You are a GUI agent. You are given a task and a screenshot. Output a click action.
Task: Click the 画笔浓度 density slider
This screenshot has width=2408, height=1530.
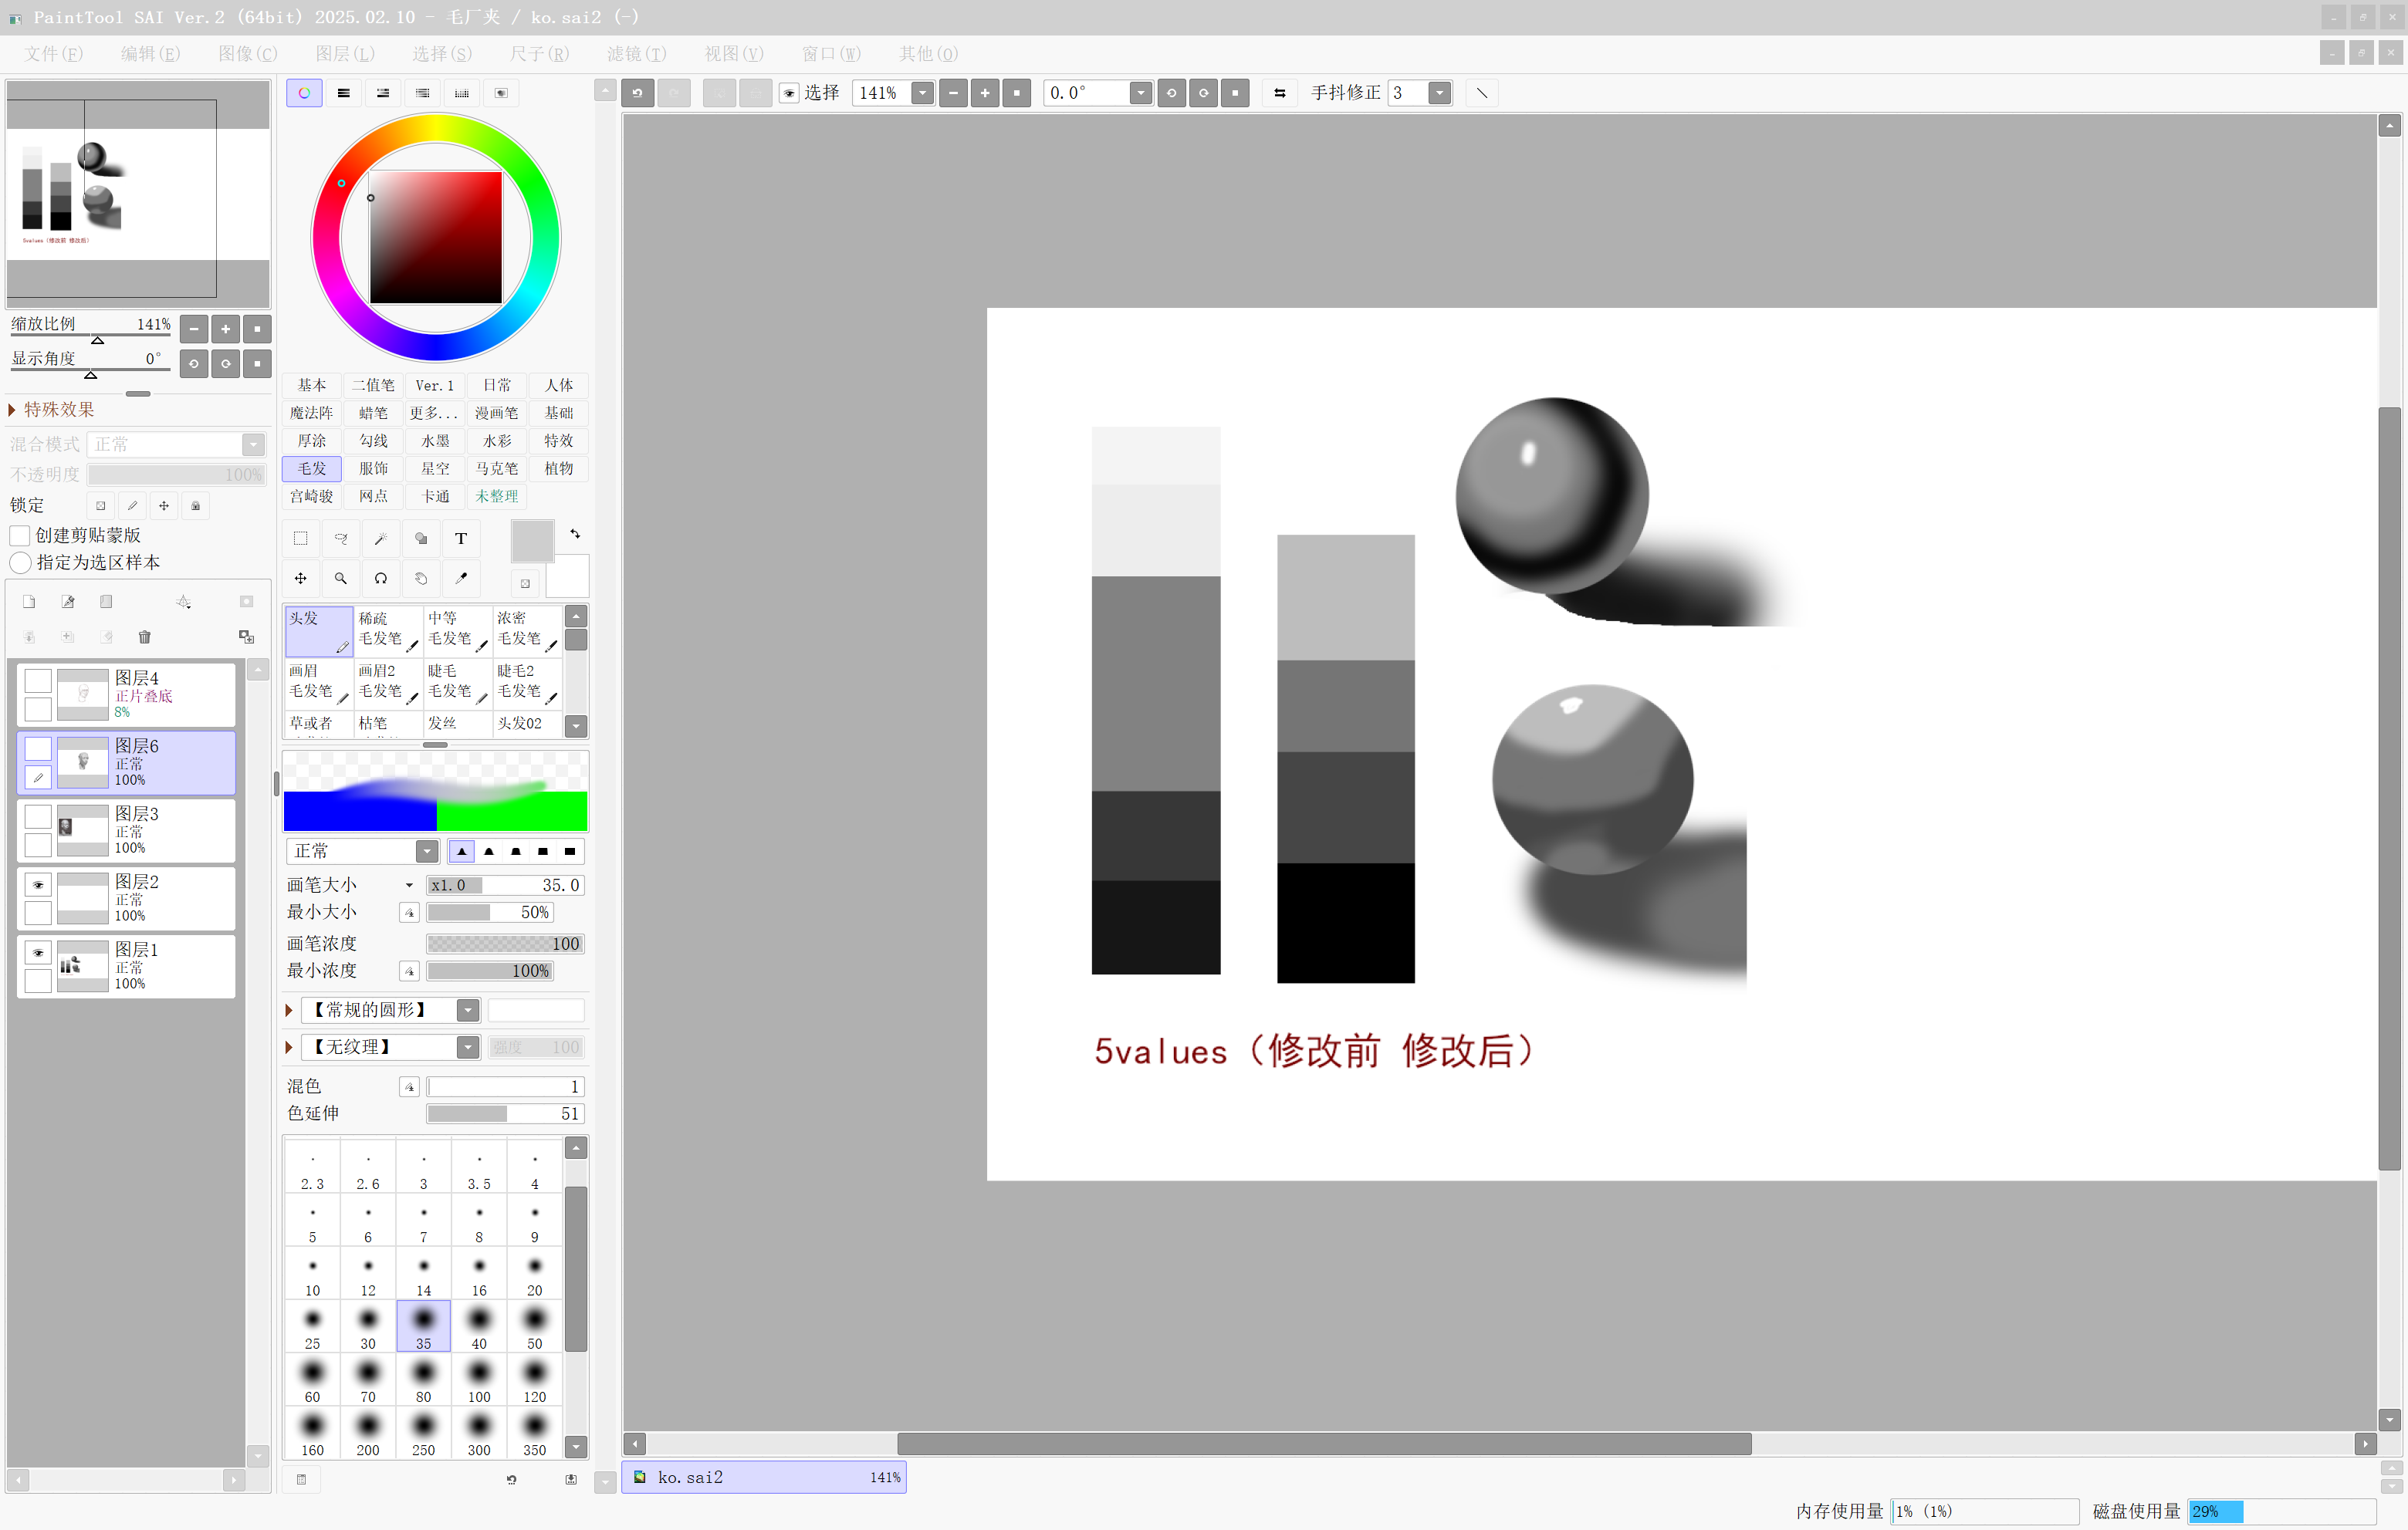[x=505, y=944]
